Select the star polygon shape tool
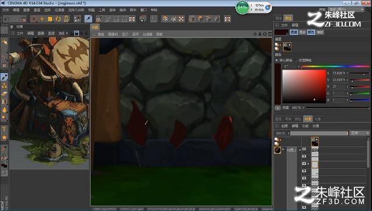372x211 pixels. 4,137
